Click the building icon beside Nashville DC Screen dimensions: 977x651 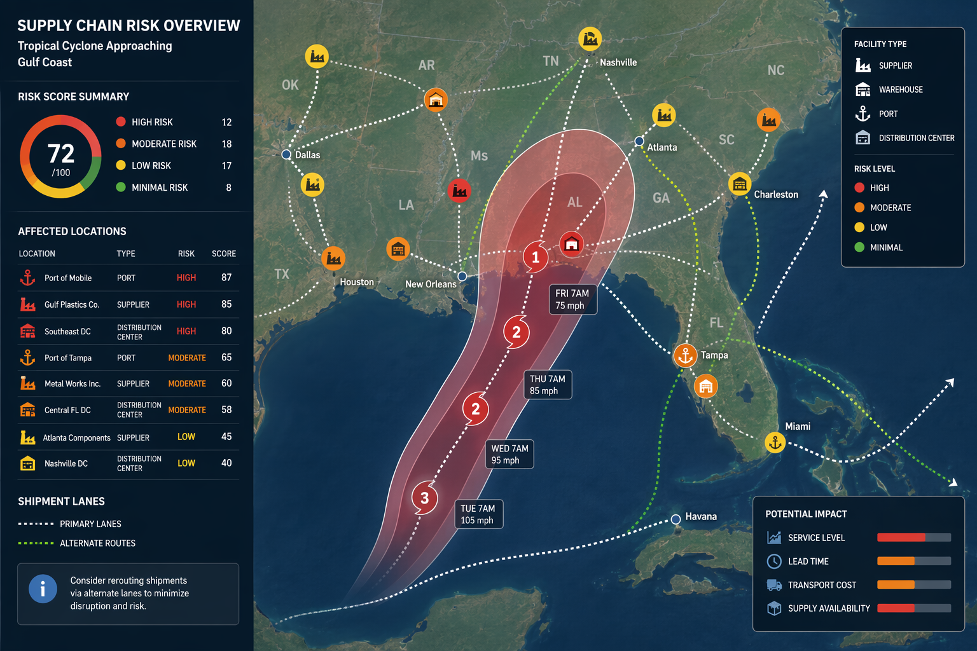[x=27, y=463]
